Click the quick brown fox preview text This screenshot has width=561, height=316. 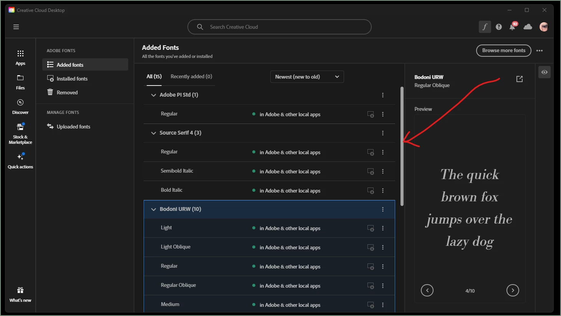point(469,208)
